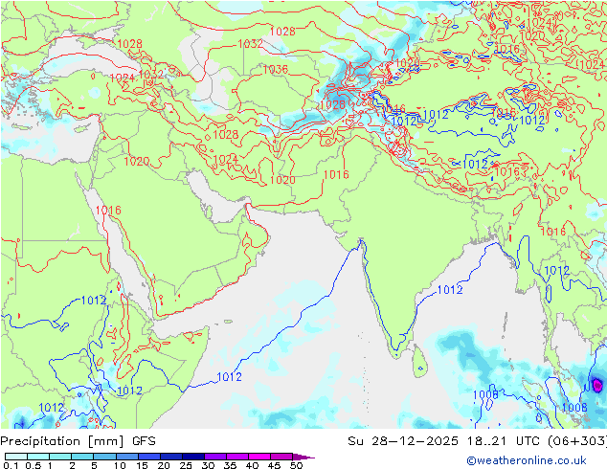607x469 pixels.
Task: Click the red '1036' isobar label
Action: [x=276, y=69]
